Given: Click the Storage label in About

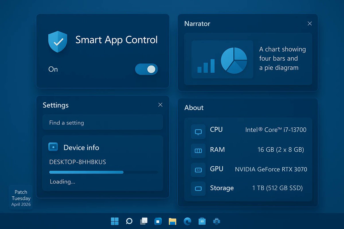Looking at the screenshot, I should click(x=222, y=188).
